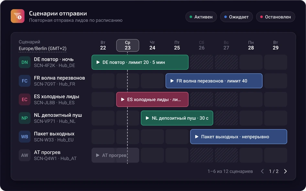Open the NP scenario avatar badge

25,118
